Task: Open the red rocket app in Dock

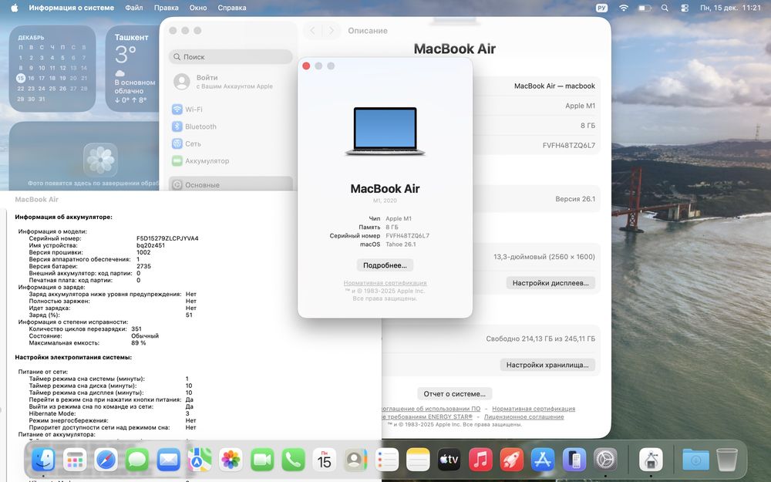Action: (x=512, y=460)
